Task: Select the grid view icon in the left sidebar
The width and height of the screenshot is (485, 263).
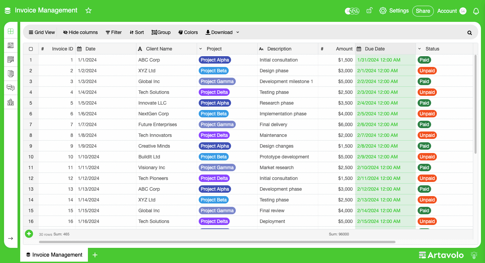Action: tap(10, 30)
